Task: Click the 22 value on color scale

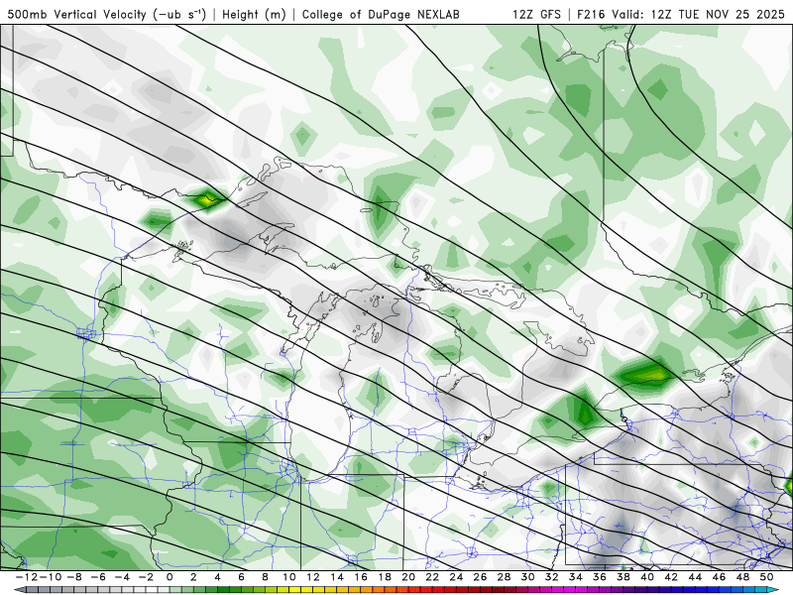Action: [432, 577]
